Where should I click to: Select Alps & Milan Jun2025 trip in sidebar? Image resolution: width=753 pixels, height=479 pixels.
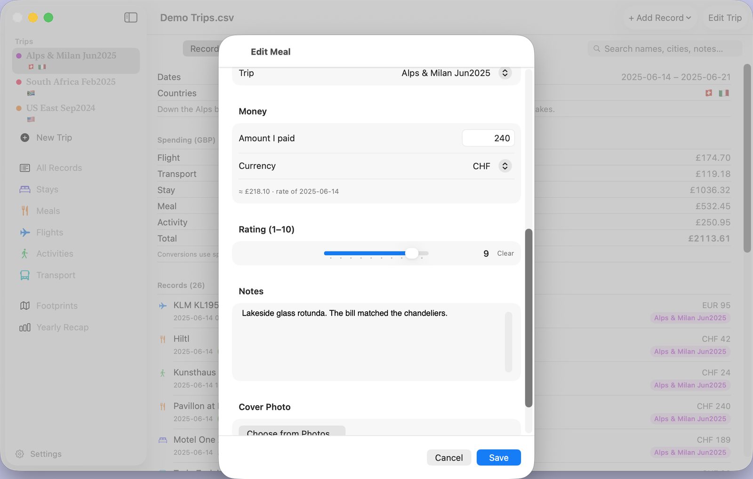point(76,60)
